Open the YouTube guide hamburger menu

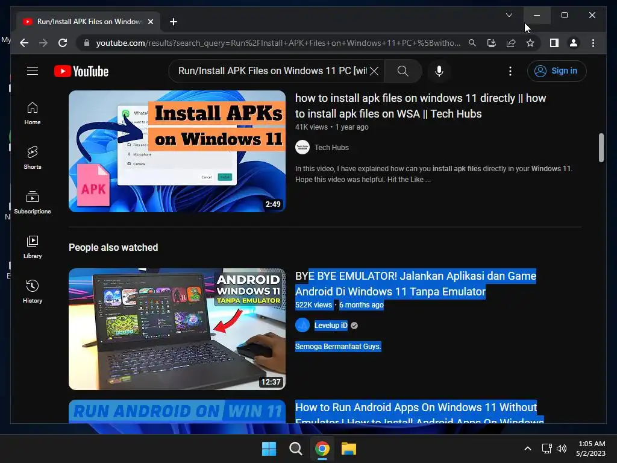33,71
